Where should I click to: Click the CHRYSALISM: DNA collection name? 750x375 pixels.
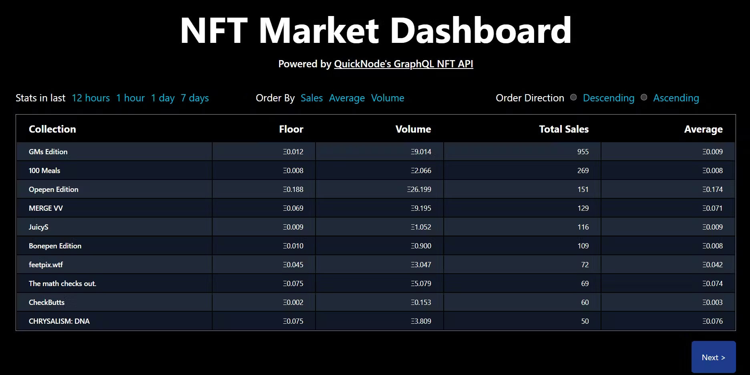click(x=59, y=321)
